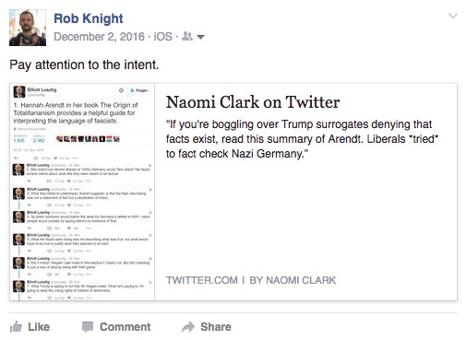Image resolution: width=466 pixels, height=340 pixels.
Task: Open Rob Knight's profile name link
Action: [89, 18]
